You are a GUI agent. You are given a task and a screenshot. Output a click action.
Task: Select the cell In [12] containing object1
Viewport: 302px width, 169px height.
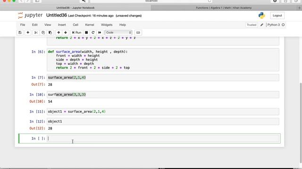click(163, 122)
